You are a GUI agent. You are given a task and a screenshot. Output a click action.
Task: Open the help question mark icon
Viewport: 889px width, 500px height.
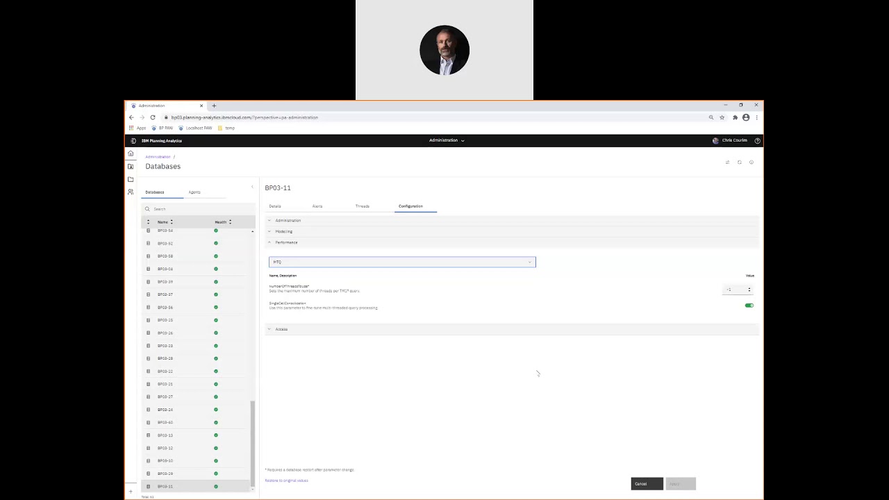pyautogui.click(x=757, y=140)
